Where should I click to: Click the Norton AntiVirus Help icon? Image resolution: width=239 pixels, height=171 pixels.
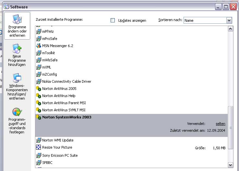click(x=39, y=96)
